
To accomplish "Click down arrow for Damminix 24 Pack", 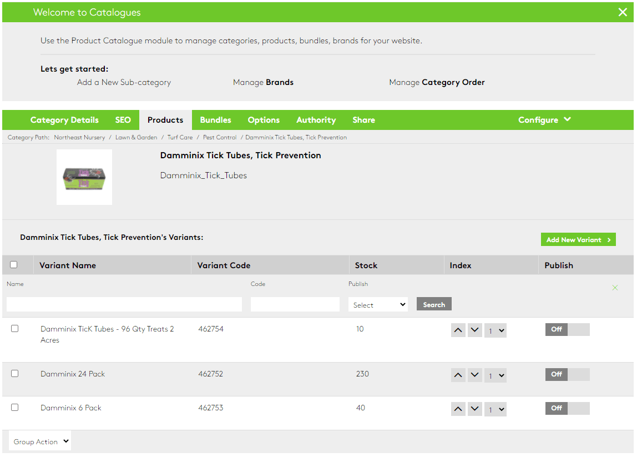I will [474, 375].
